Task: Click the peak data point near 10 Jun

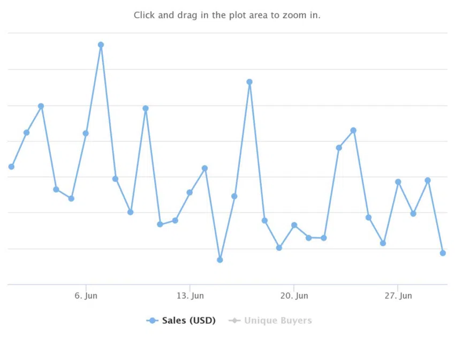Action: [146, 108]
